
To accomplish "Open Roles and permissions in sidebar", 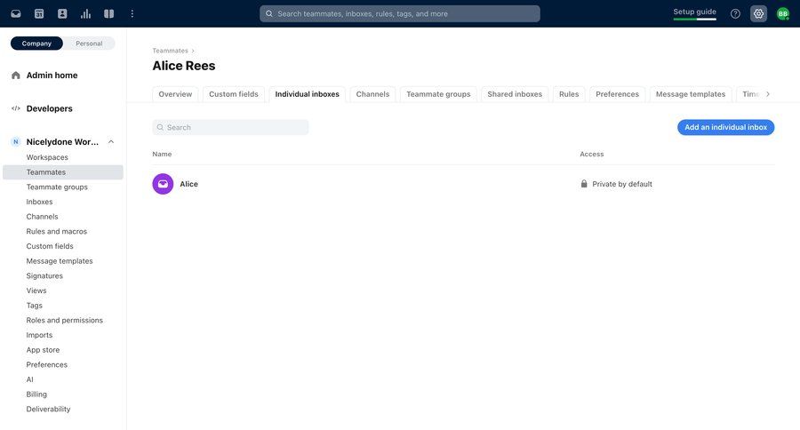I will pos(64,320).
